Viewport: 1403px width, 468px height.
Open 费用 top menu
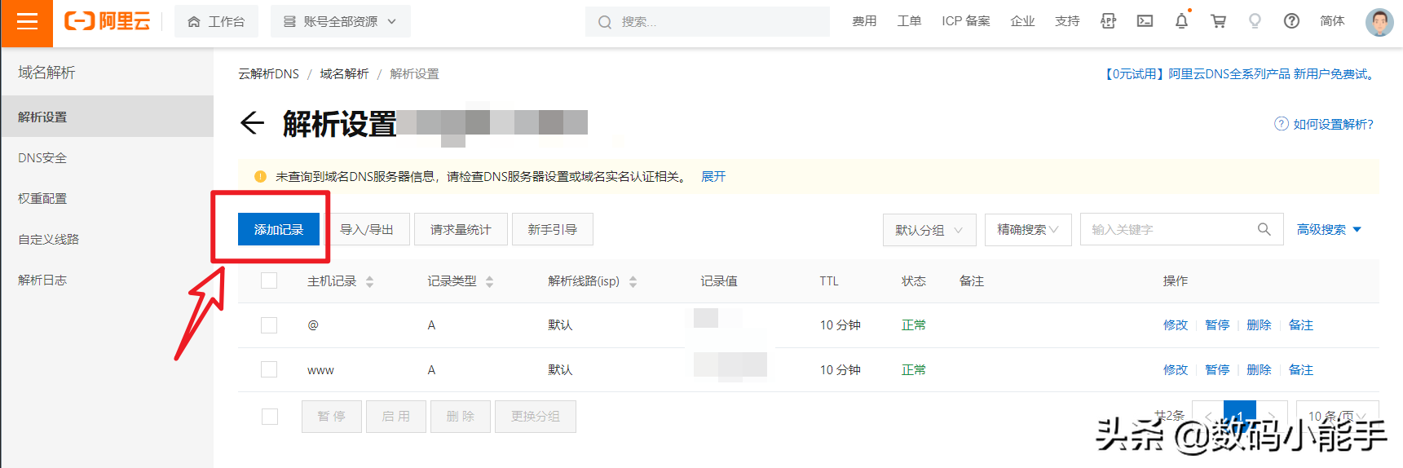(864, 21)
